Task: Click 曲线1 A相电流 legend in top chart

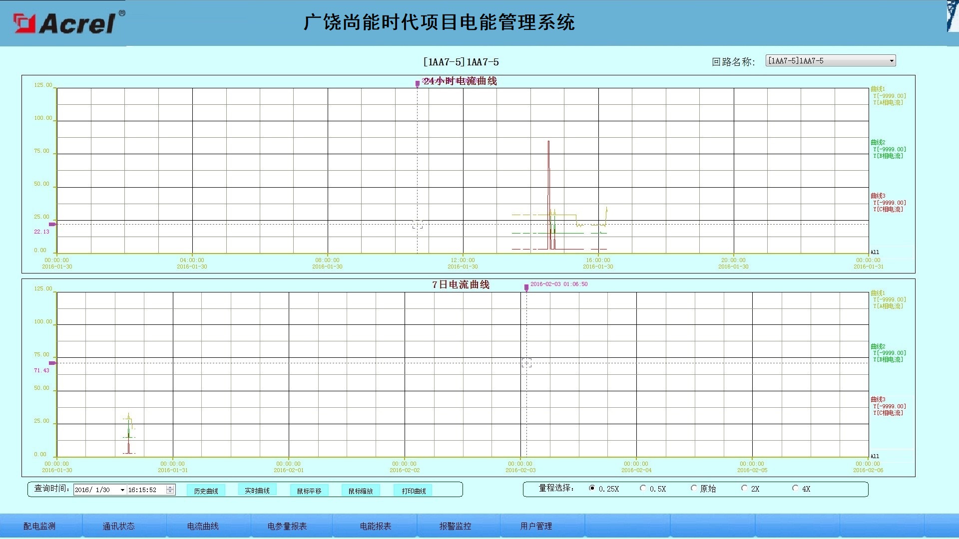Action: 888,96
